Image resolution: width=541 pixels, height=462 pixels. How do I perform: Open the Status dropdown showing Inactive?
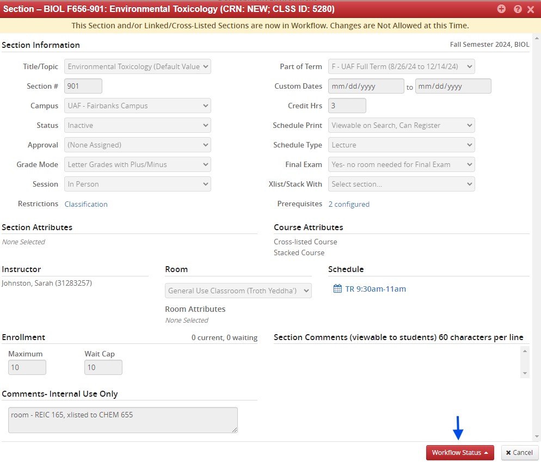click(137, 125)
